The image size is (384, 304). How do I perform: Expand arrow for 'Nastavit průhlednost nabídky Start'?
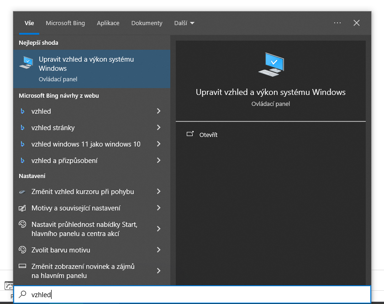[159, 229]
